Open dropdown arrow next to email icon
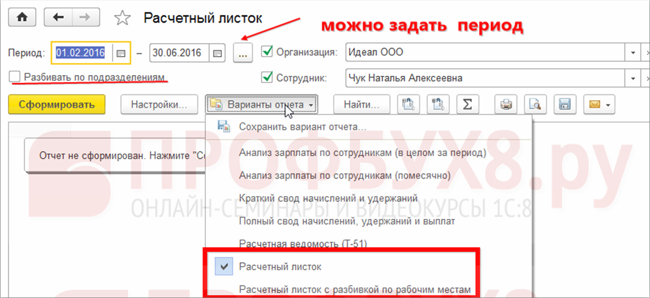 point(608,105)
